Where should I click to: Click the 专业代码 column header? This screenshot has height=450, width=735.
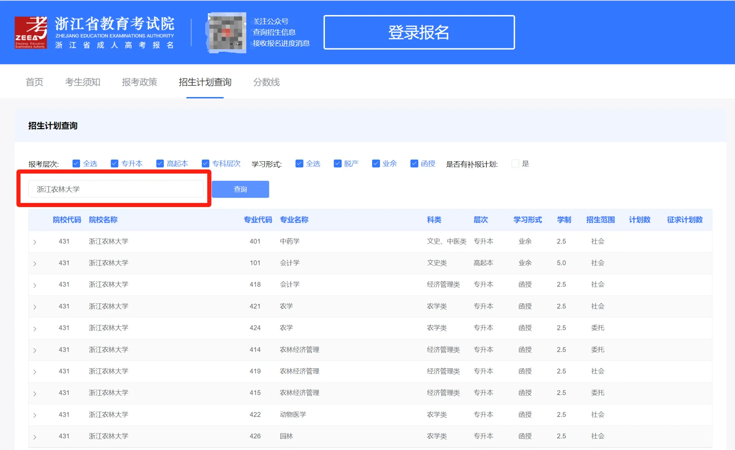(x=258, y=220)
